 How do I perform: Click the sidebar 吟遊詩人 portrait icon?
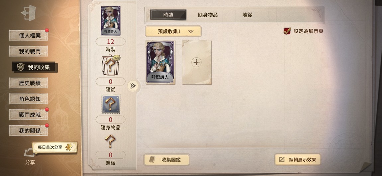tap(111, 21)
